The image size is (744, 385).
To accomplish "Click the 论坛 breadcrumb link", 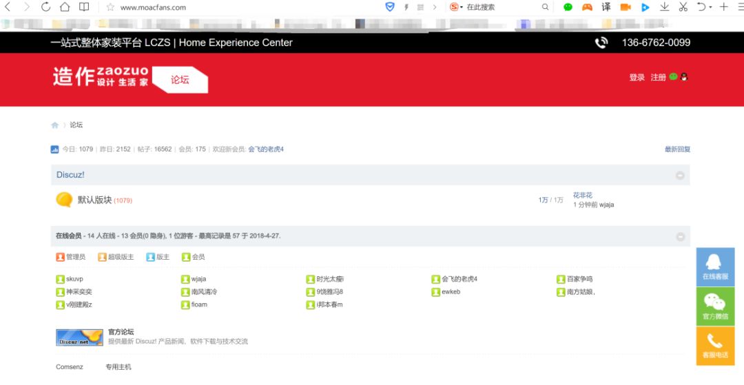I will click(x=76, y=125).
